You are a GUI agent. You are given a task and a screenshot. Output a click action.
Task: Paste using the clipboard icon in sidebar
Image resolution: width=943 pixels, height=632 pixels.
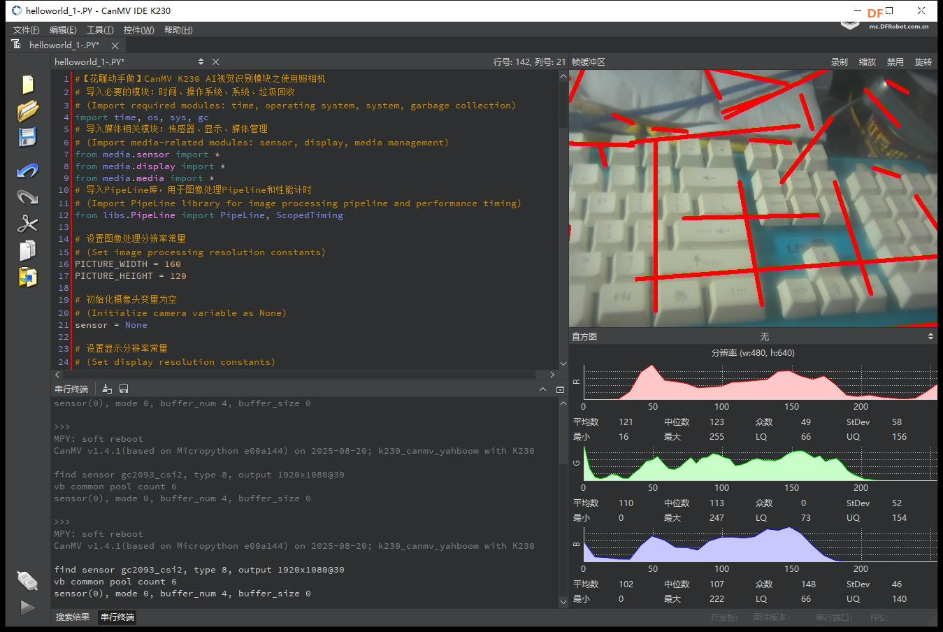coord(27,278)
